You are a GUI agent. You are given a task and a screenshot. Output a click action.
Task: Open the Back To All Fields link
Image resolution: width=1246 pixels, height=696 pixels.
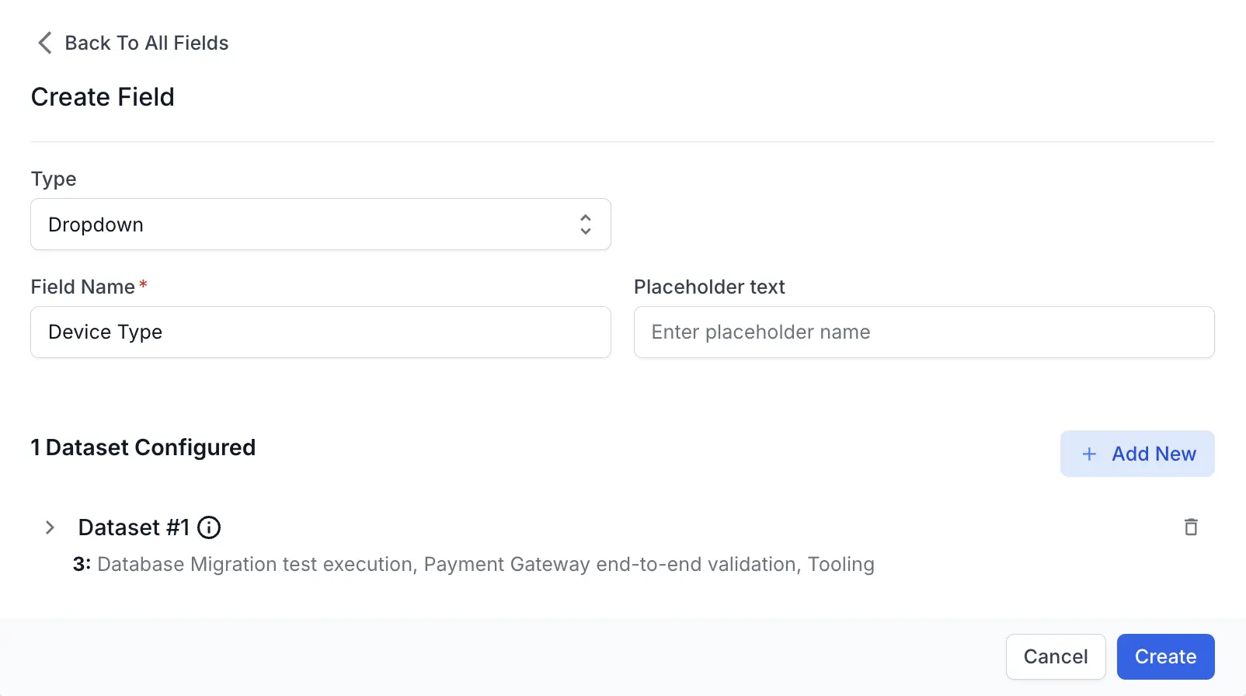tap(146, 43)
